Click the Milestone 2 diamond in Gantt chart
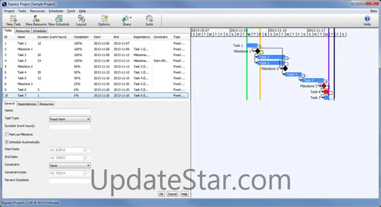381x207 pixels. [285, 69]
